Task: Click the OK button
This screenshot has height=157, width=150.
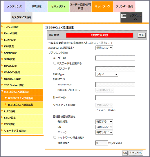Action: click(125, 153)
